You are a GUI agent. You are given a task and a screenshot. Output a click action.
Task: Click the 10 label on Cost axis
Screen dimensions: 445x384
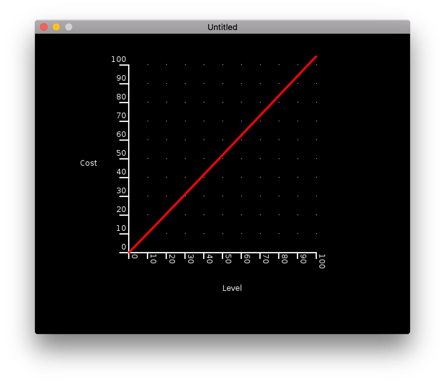[121, 228]
